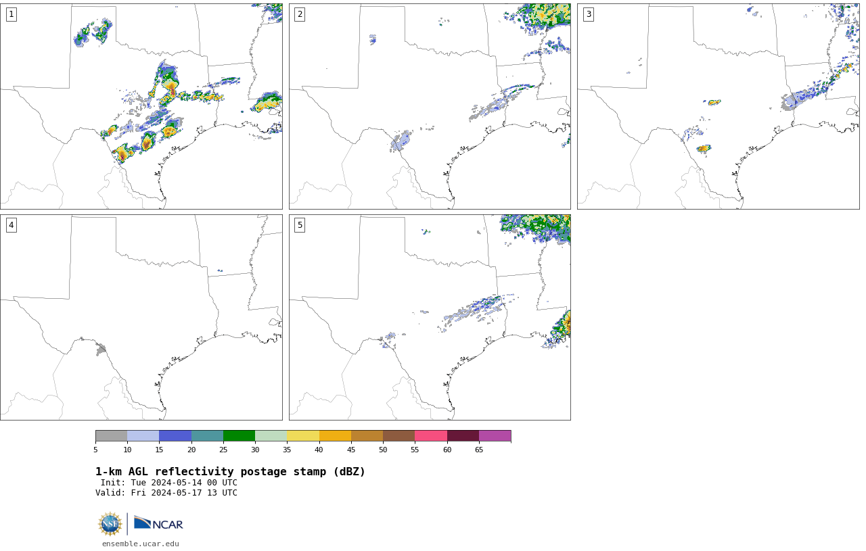
Task: Select the pink 55-60 dBZ swatch
Action: (x=431, y=436)
